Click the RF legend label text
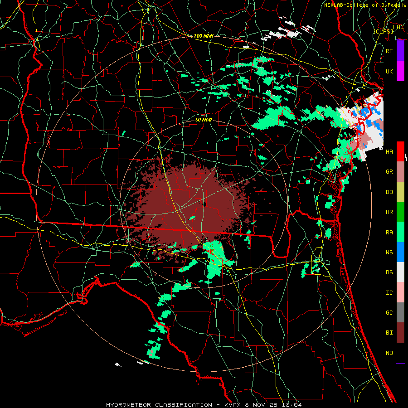The width and height of the screenshot is (408, 408). (389, 51)
